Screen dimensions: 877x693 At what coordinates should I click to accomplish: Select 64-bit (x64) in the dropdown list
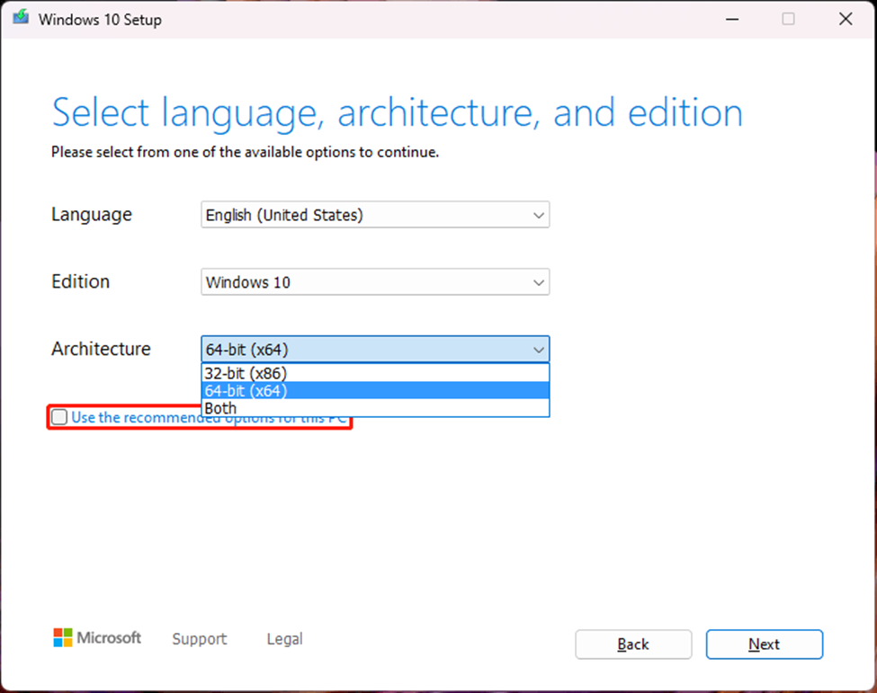pyautogui.click(x=375, y=391)
